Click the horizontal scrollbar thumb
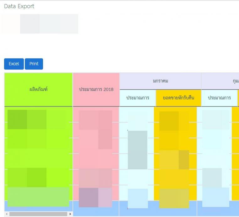Viewport: 239px width, 217px height. click(x=38, y=214)
